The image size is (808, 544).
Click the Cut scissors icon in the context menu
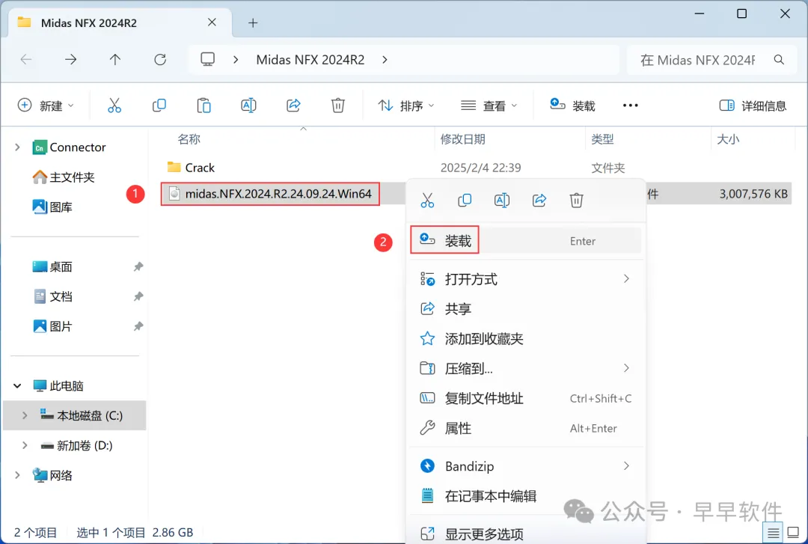click(x=427, y=200)
